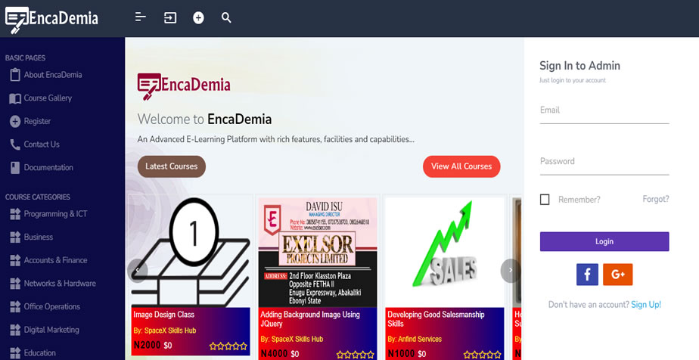Open the Sign Up! link

[646, 305]
